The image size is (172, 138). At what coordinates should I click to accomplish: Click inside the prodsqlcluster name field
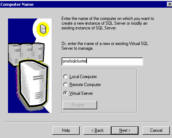(x=102, y=61)
